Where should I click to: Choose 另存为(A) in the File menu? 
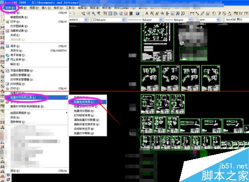[36, 50]
